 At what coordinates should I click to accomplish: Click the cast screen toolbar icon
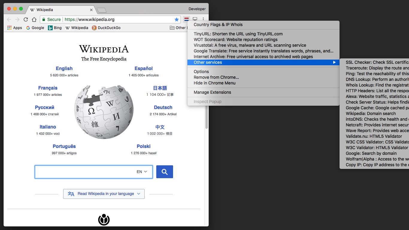195,19
